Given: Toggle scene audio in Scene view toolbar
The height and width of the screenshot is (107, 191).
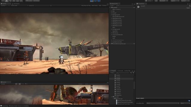Looking at the screenshot, I should (x=23, y=84).
